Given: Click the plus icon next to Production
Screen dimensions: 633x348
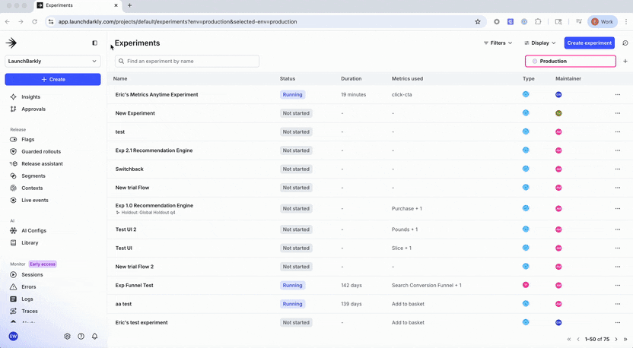Looking at the screenshot, I should (625, 61).
